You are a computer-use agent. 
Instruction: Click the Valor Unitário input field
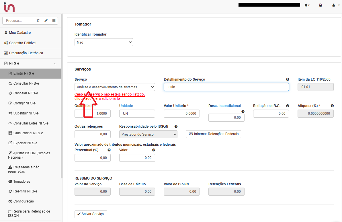pyautogui.click(x=181, y=114)
